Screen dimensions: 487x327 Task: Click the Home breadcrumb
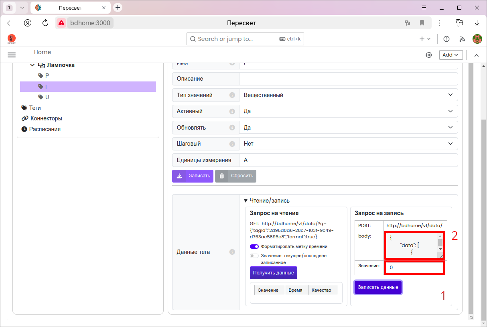(43, 52)
